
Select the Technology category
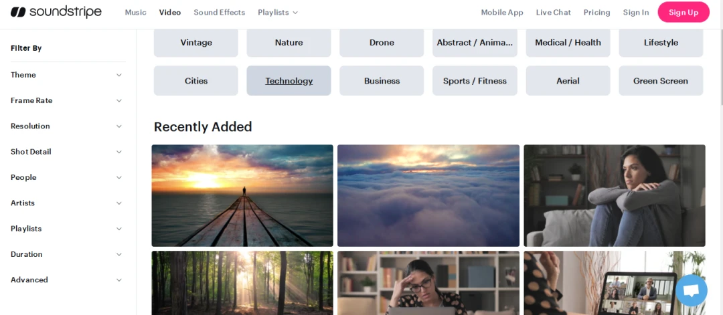(289, 81)
